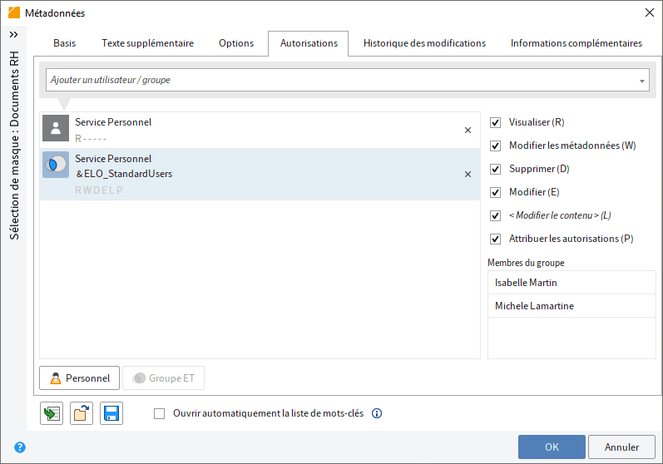Open the user/group dropdown arrow
The width and height of the screenshot is (663, 464).
point(642,81)
